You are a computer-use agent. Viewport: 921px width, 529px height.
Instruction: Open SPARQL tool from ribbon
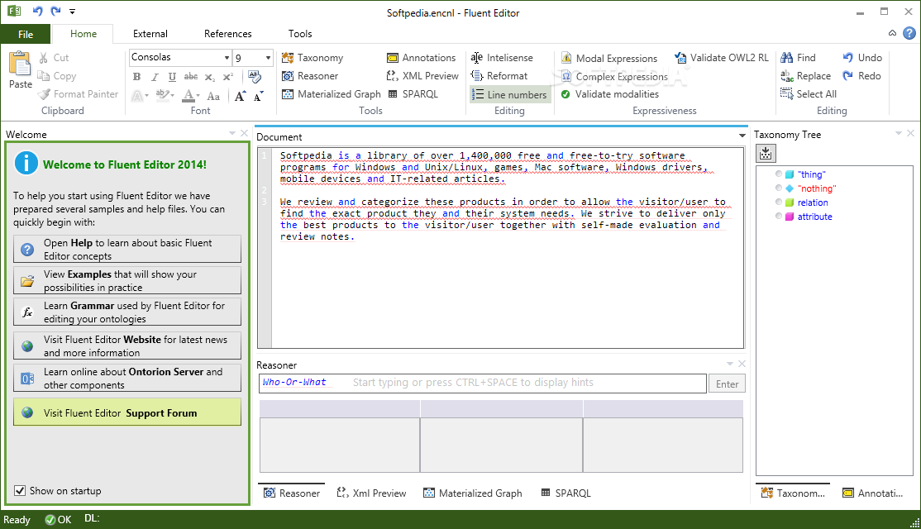413,94
